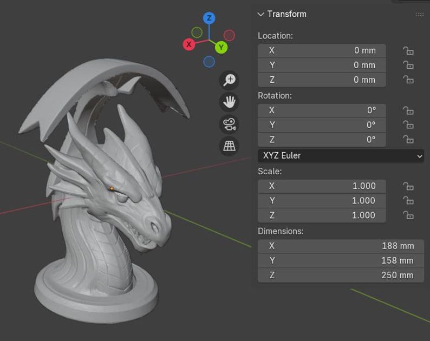Click the red X axis gizmo handle
Image resolution: width=430 pixels, height=341 pixels.
click(x=188, y=44)
